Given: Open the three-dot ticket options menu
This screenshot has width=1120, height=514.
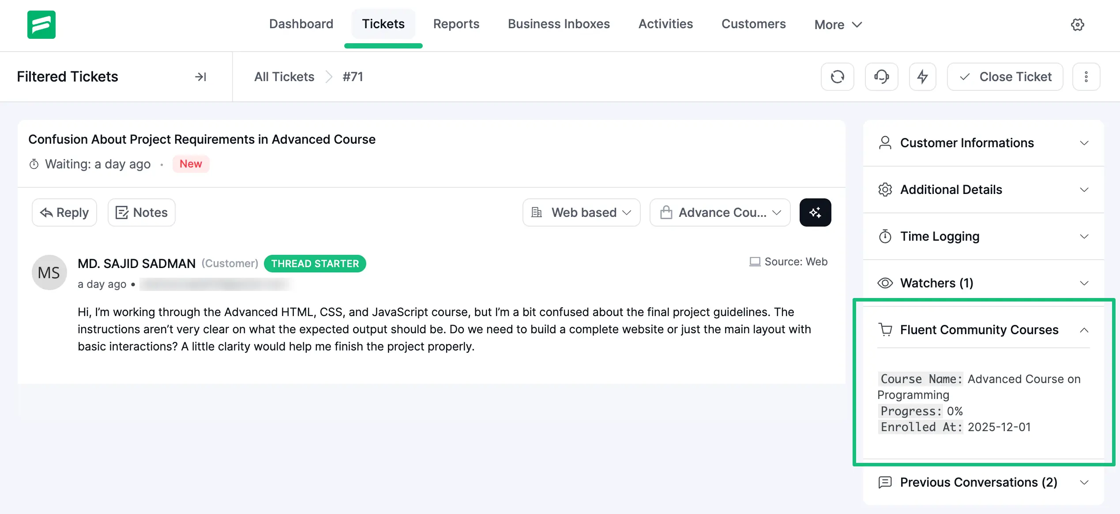Looking at the screenshot, I should 1086,77.
